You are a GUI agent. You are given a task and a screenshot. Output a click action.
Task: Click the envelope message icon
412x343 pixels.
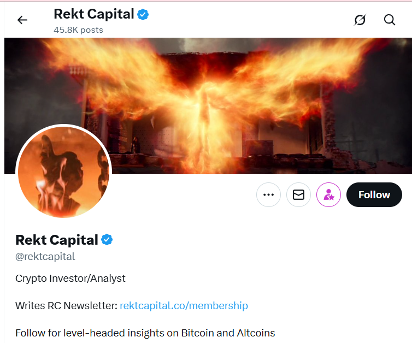pos(298,195)
